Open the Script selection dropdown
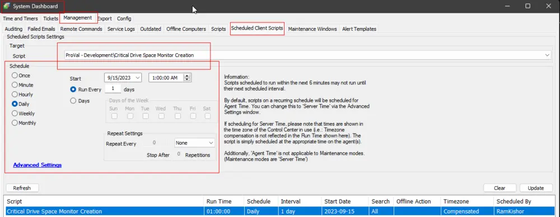Viewport: 560px width, 217px height. click(x=548, y=55)
